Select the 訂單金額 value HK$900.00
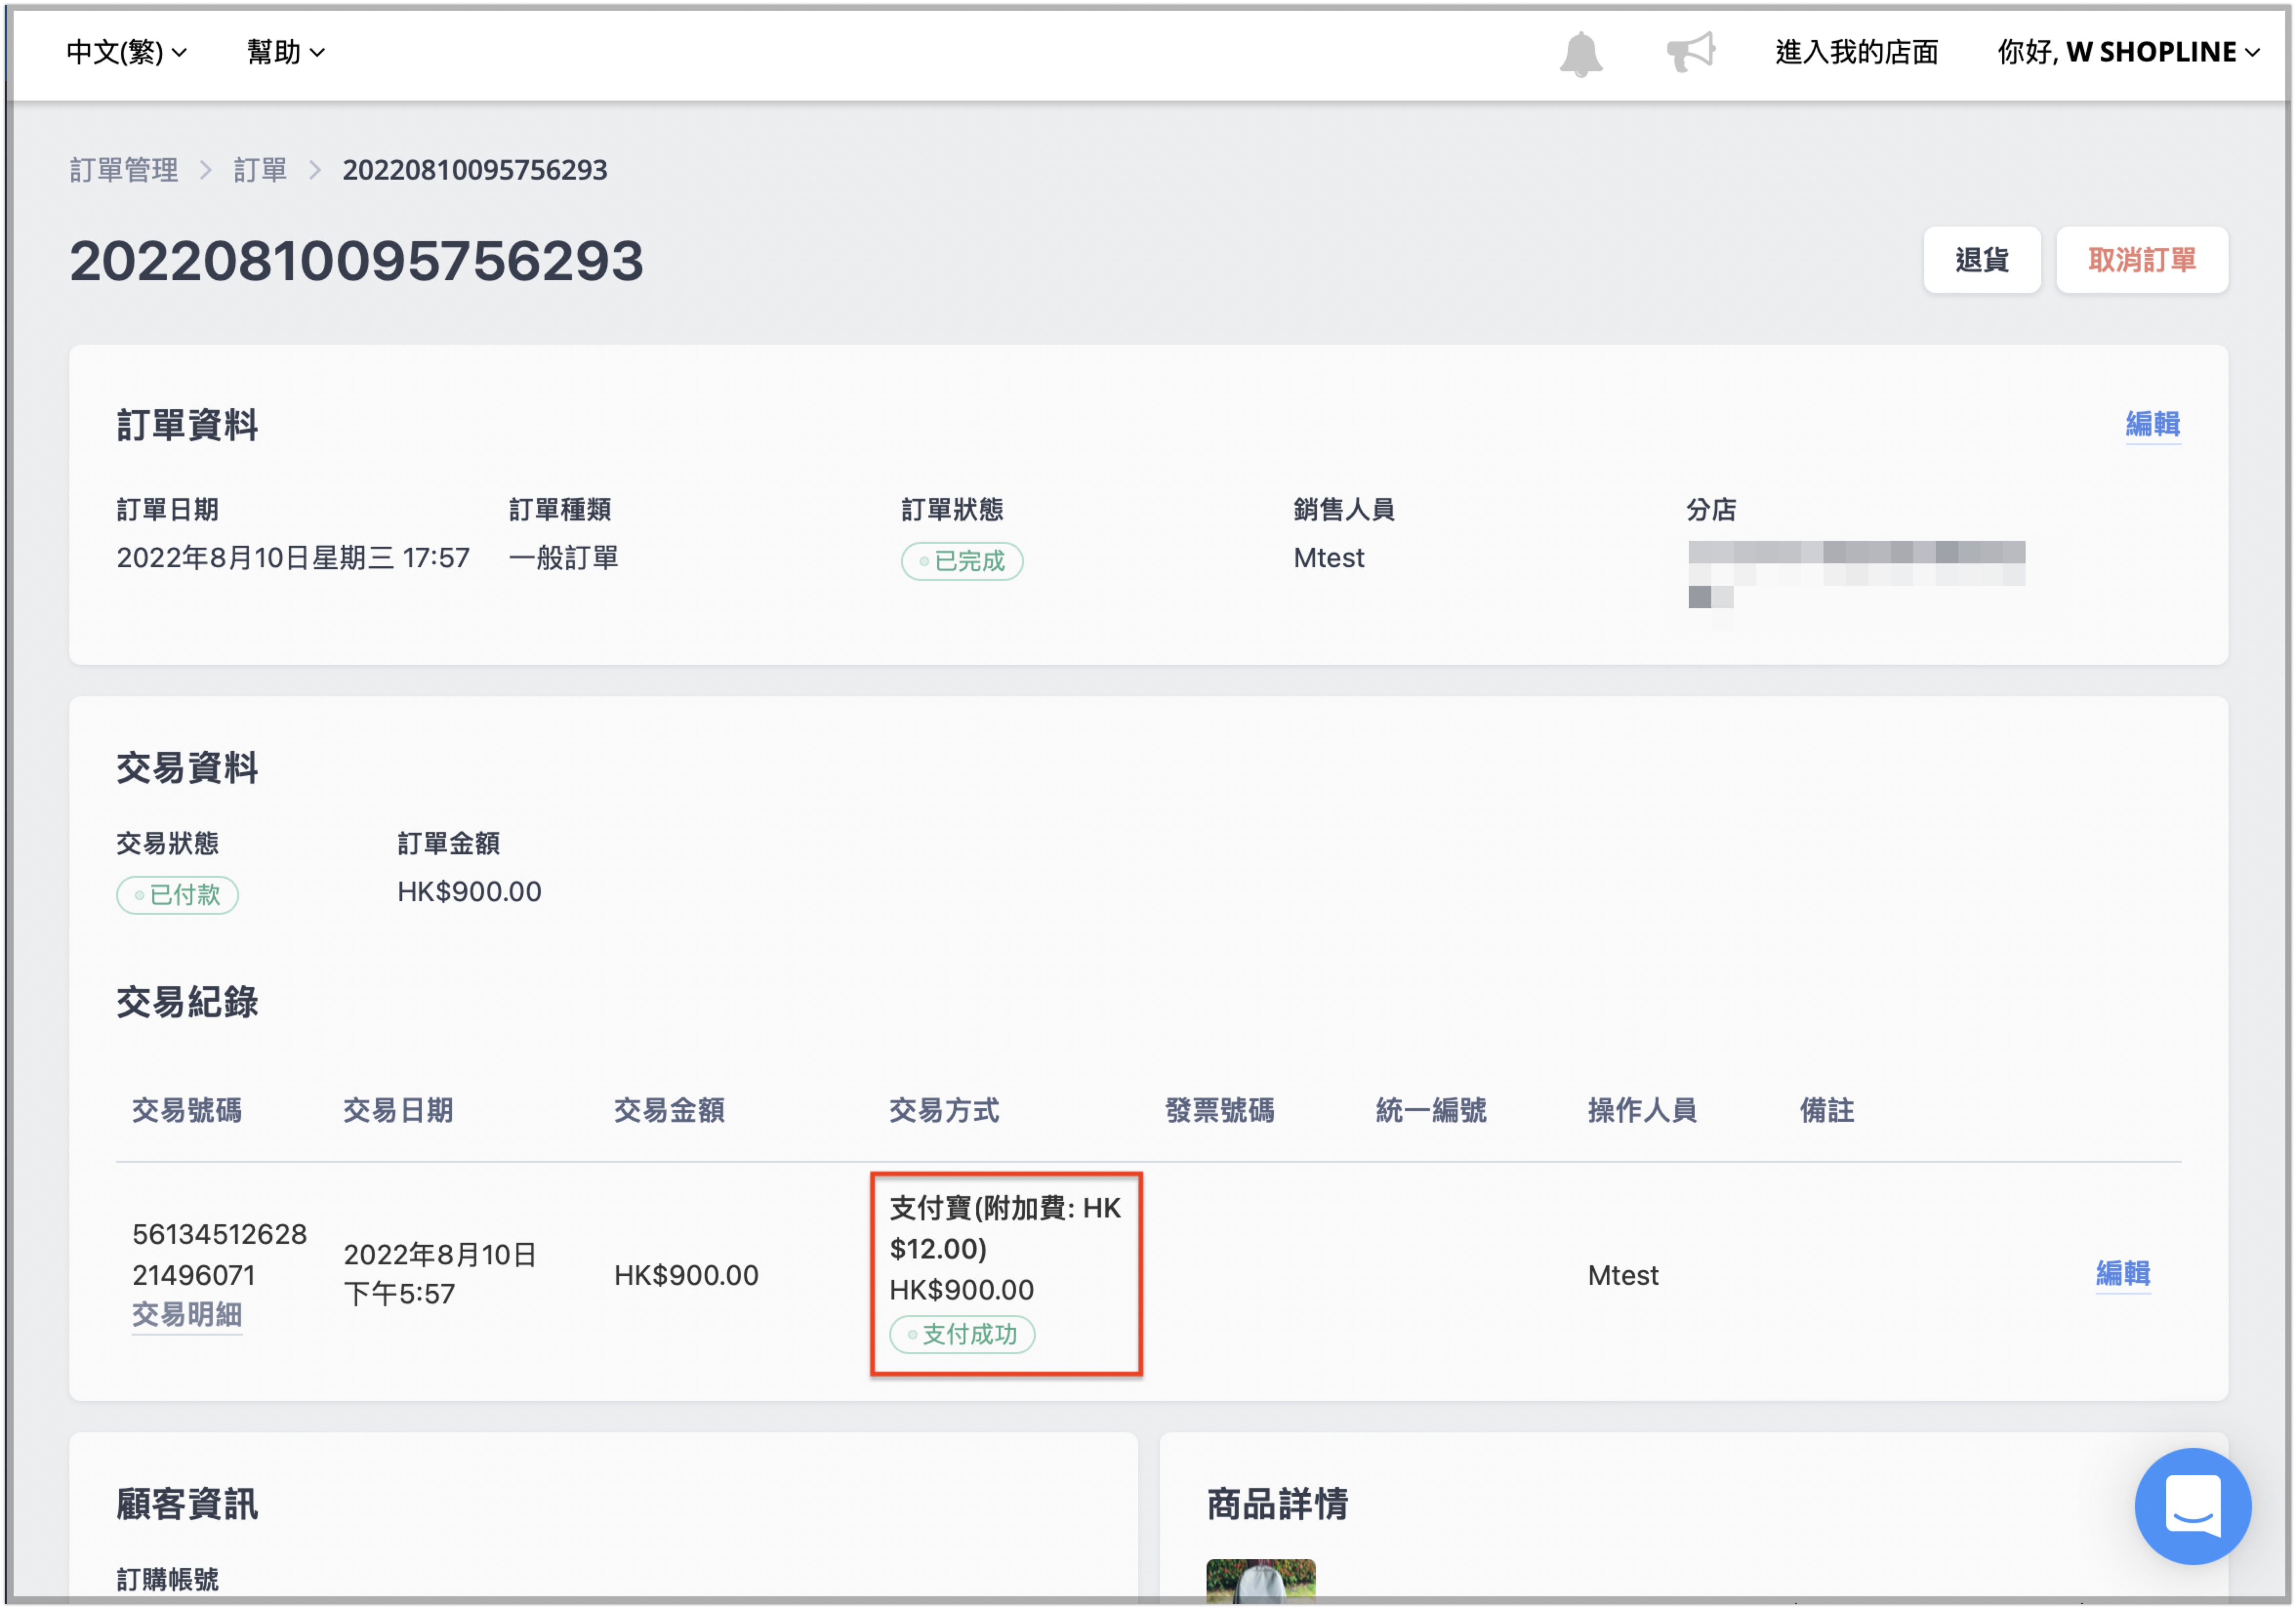This screenshot has width=2296, height=1609. (x=469, y=892)
